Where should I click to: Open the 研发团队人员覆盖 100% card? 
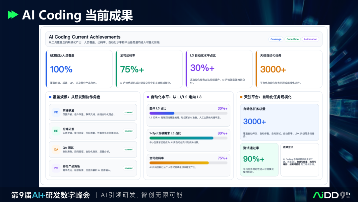[79, 69]
